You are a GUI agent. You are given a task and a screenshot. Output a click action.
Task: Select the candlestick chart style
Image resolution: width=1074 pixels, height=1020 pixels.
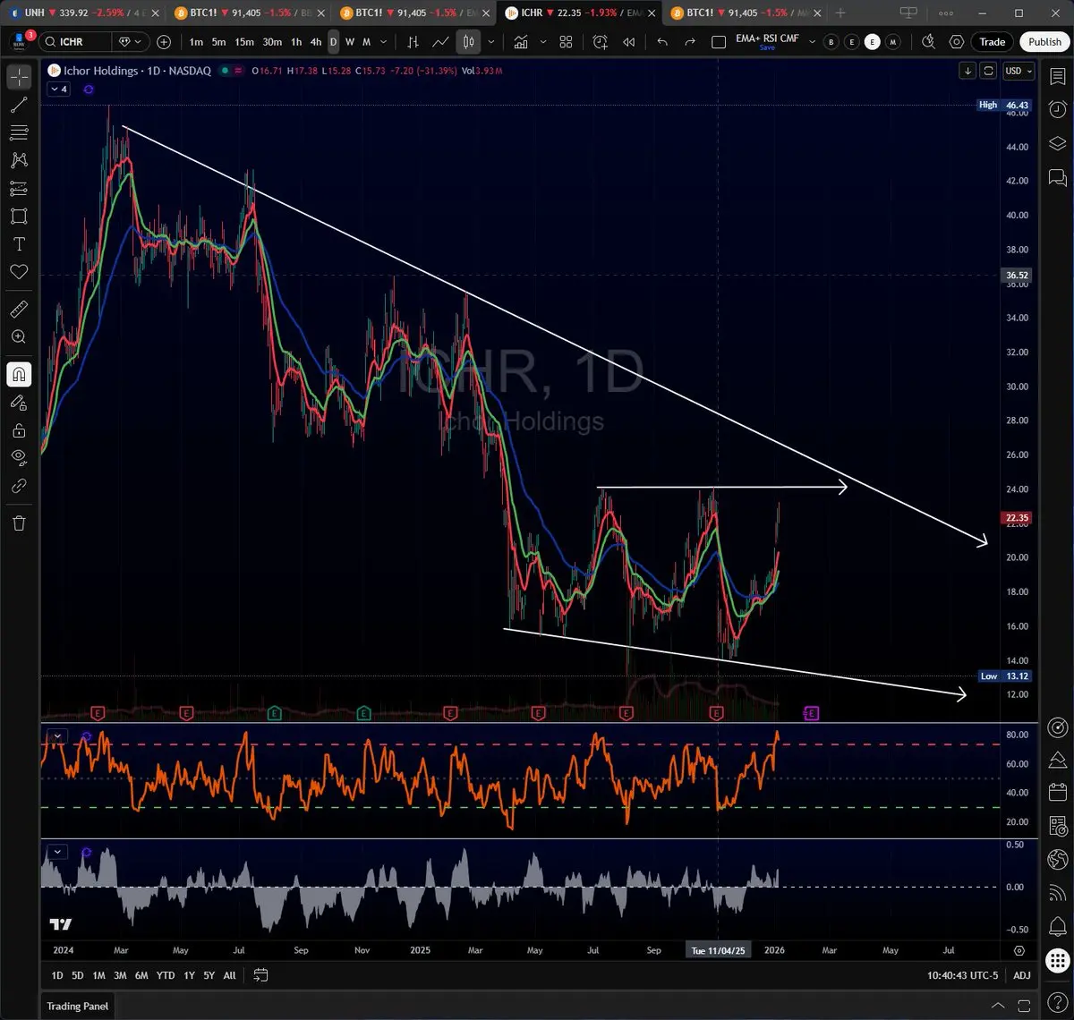(468, 42)
